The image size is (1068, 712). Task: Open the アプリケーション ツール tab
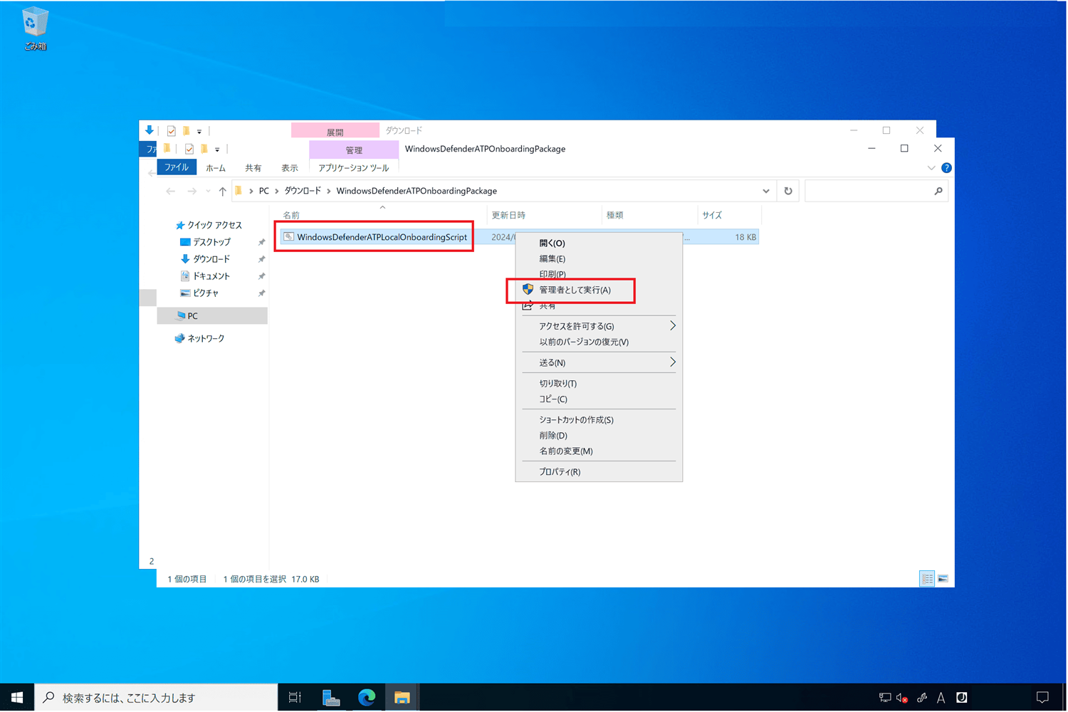pos(354,168)
